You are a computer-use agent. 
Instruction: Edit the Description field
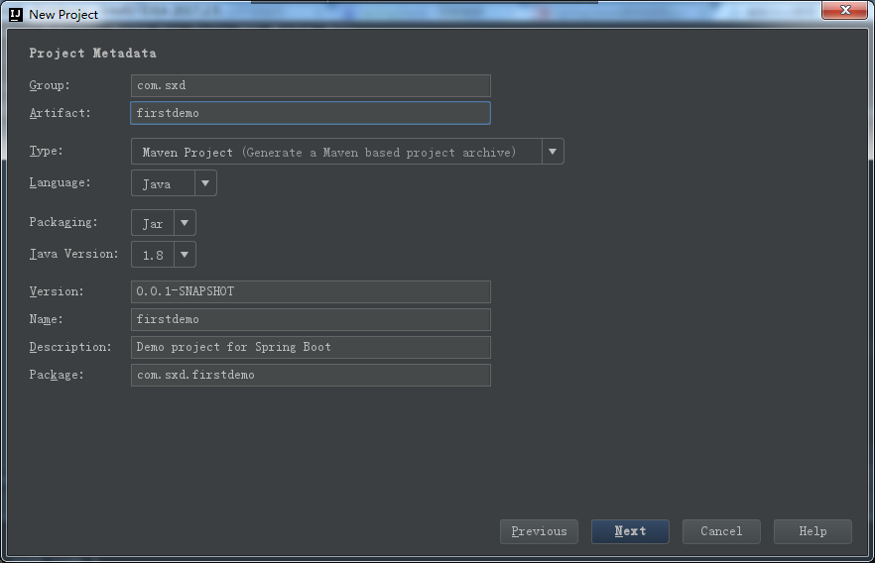tap(311, 347)
